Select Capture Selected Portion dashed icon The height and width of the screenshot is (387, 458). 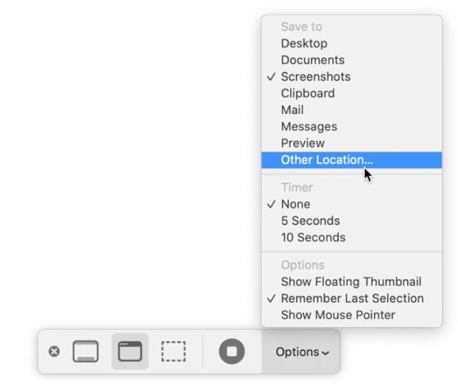pos(174,351)
